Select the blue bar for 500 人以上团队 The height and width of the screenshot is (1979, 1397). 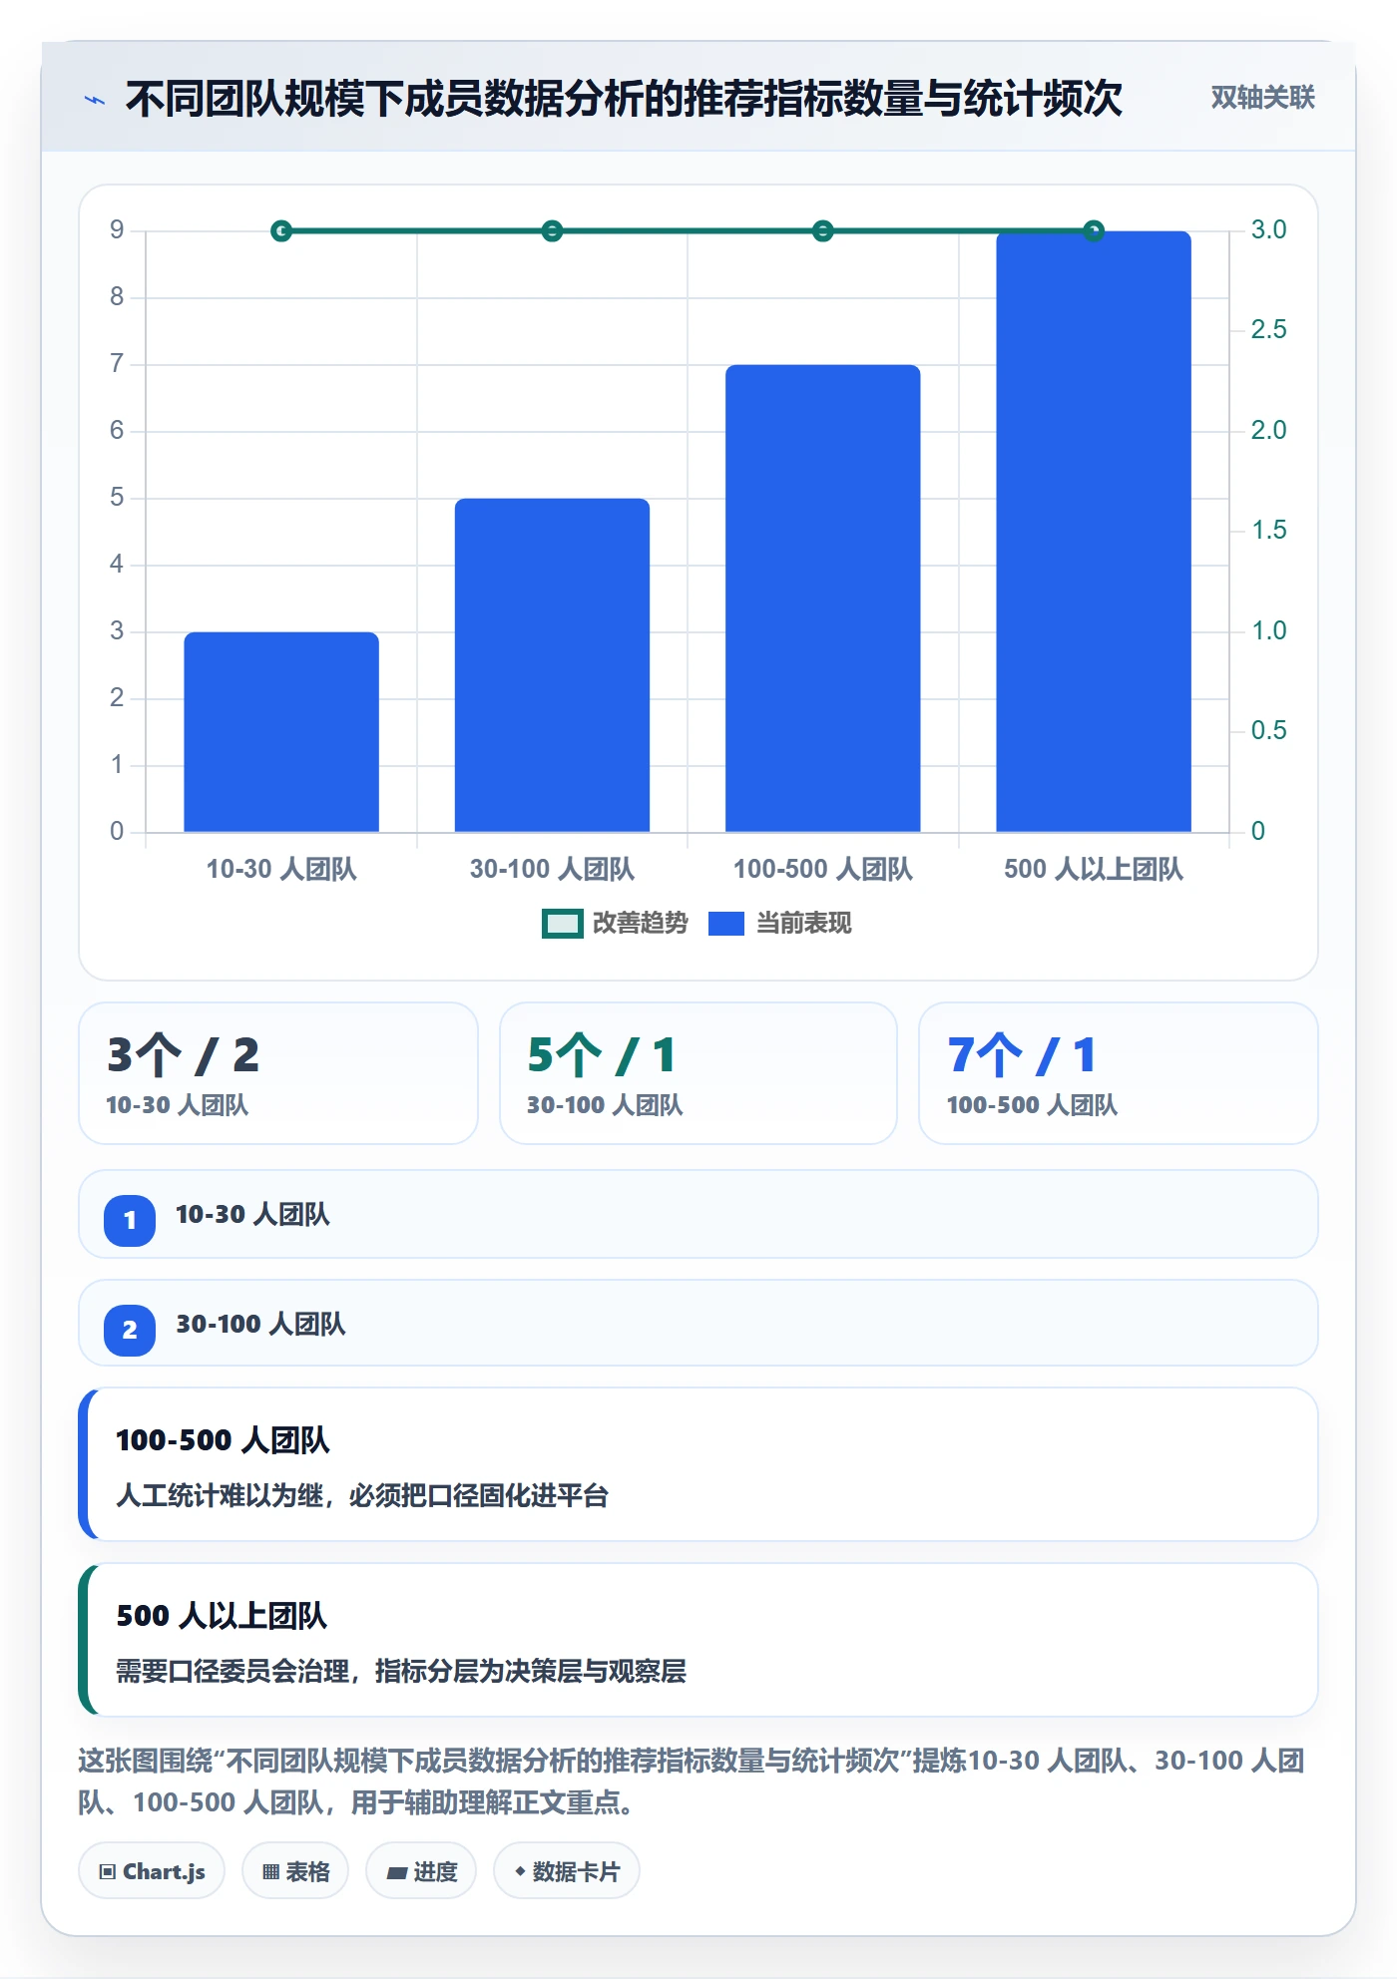tap(1094, 532)
